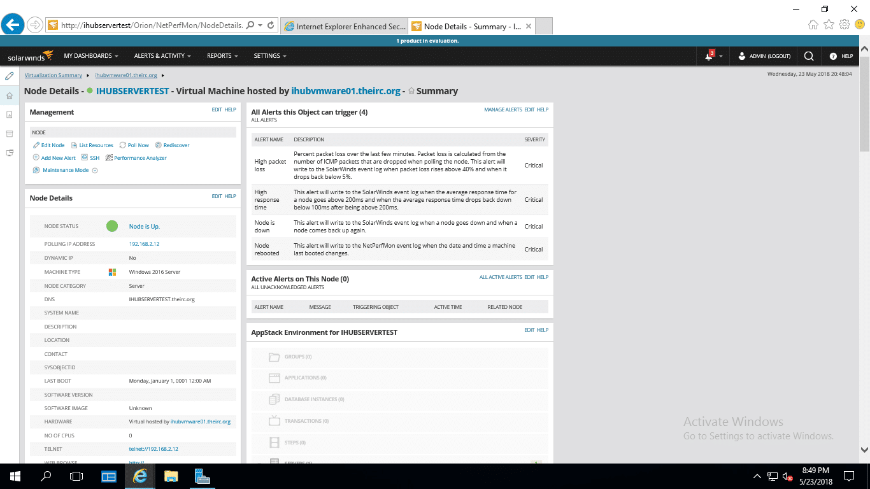Click the telnet://192.168.2.12 link
Viewport: 870px width, 489px height.
(x=153, y=449)
